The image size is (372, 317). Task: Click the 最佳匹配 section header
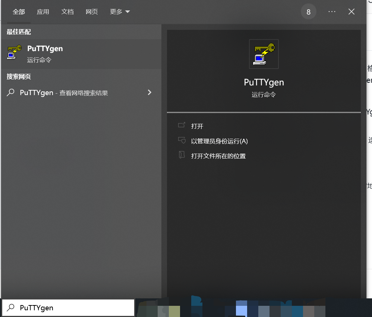tap(19, 32)
